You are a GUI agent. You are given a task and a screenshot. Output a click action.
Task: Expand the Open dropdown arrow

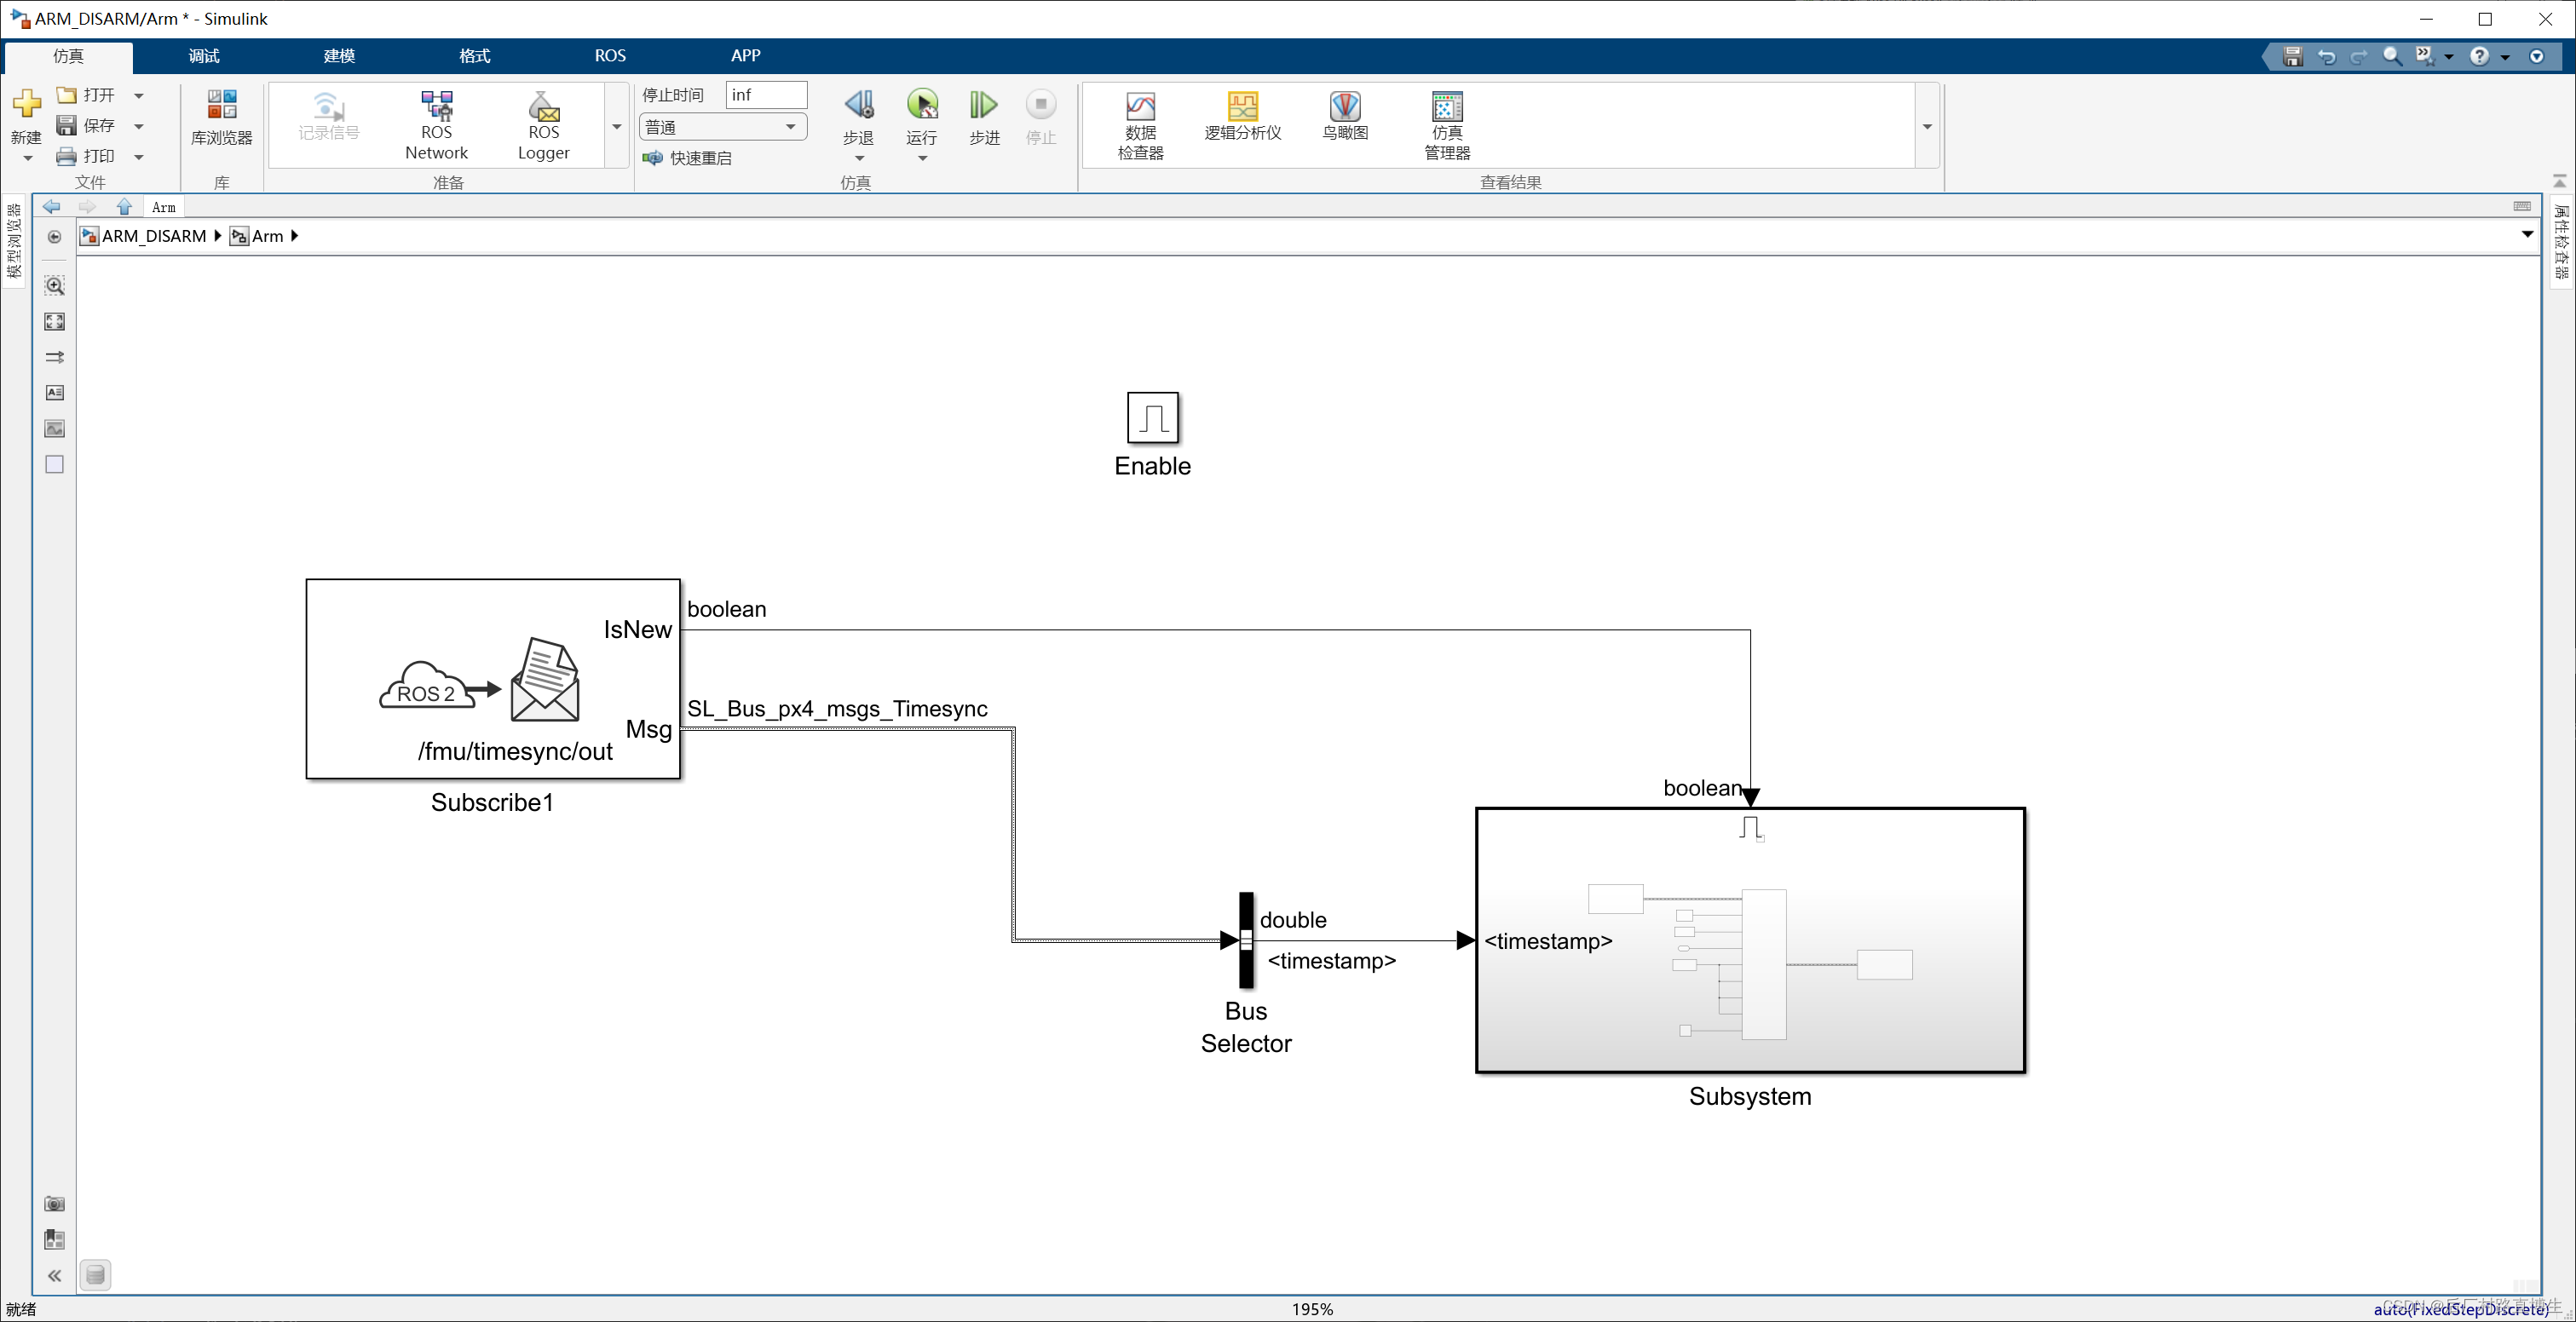pyautogui.click(x=139, y=96)
